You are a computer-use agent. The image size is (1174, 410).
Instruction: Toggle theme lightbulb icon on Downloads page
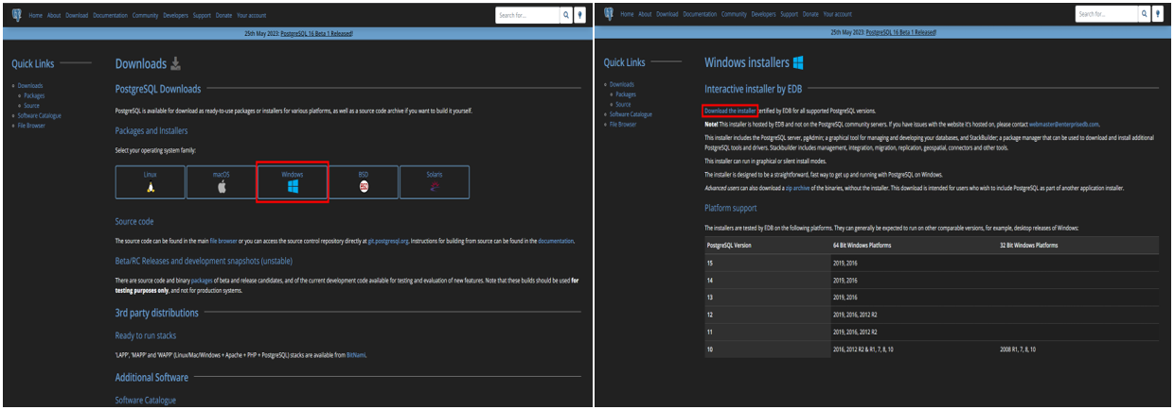[579, 14]
